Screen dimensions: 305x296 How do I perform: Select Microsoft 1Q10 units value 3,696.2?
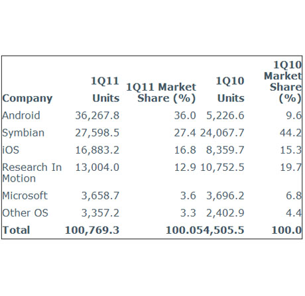point(225,195)
